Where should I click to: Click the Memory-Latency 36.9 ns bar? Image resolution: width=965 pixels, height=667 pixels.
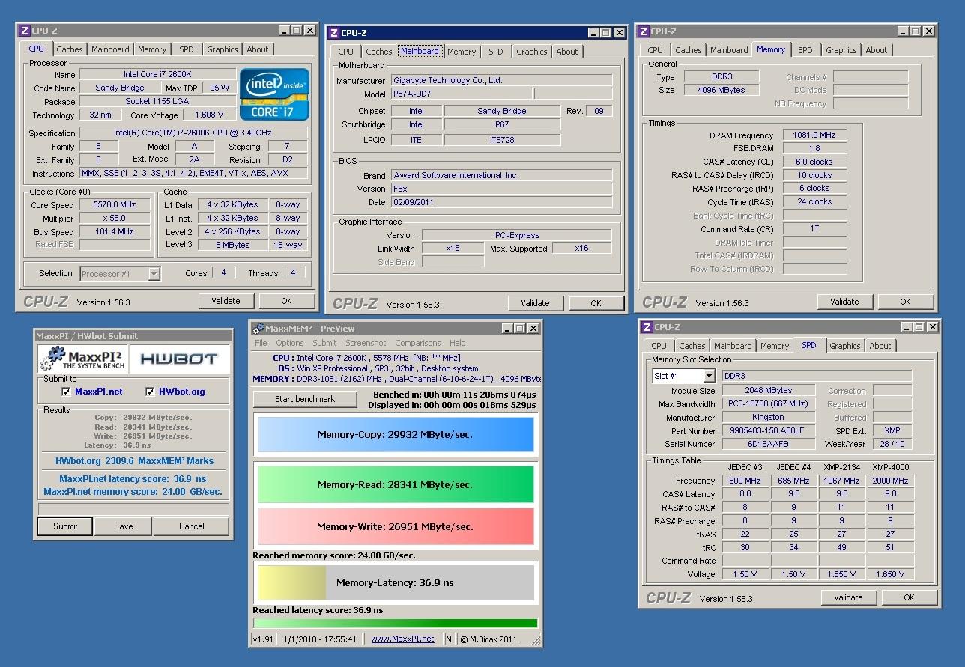pos(395,582)
